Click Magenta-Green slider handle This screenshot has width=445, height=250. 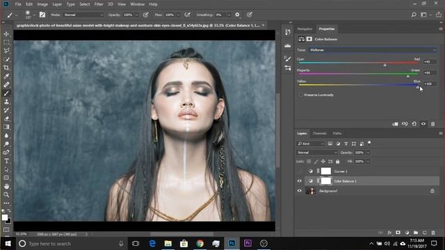click(408, 76)
